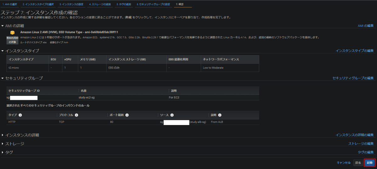Open step 4. ストレージの追加 tab
Screen dimensions: 377x169
point(100,4)
